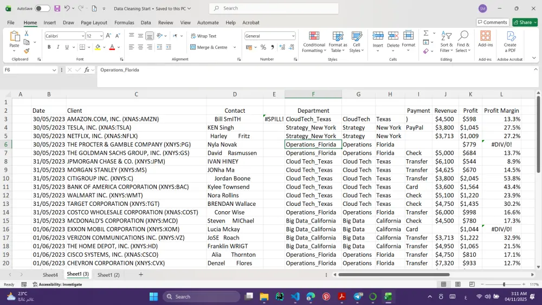542x305 pixels.
Task: Click the top Search box
Action: 274,8
